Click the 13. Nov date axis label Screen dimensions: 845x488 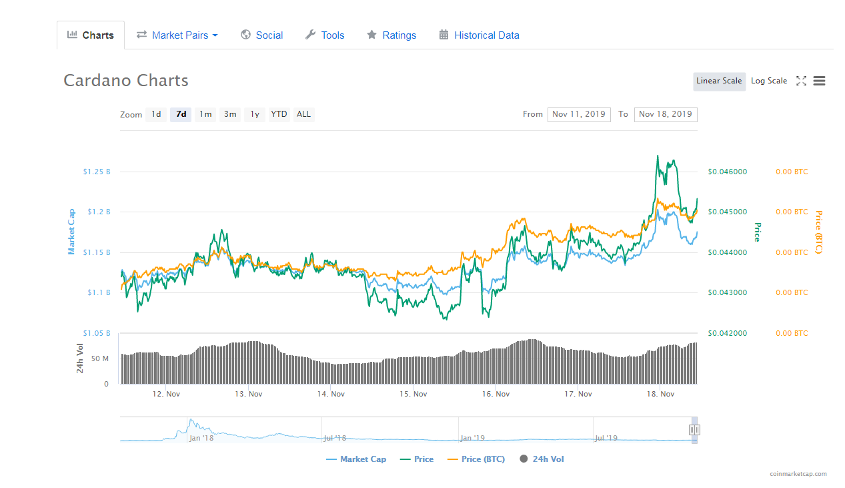pos(248,394)
